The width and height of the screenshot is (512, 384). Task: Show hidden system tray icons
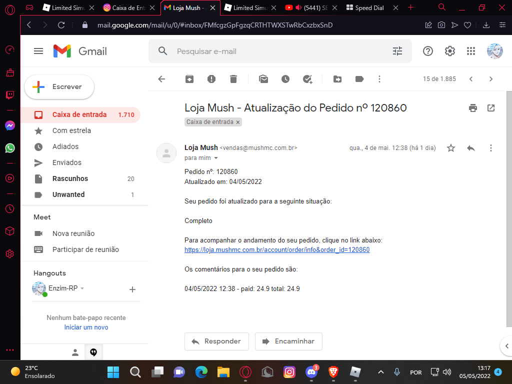point(380,372)
